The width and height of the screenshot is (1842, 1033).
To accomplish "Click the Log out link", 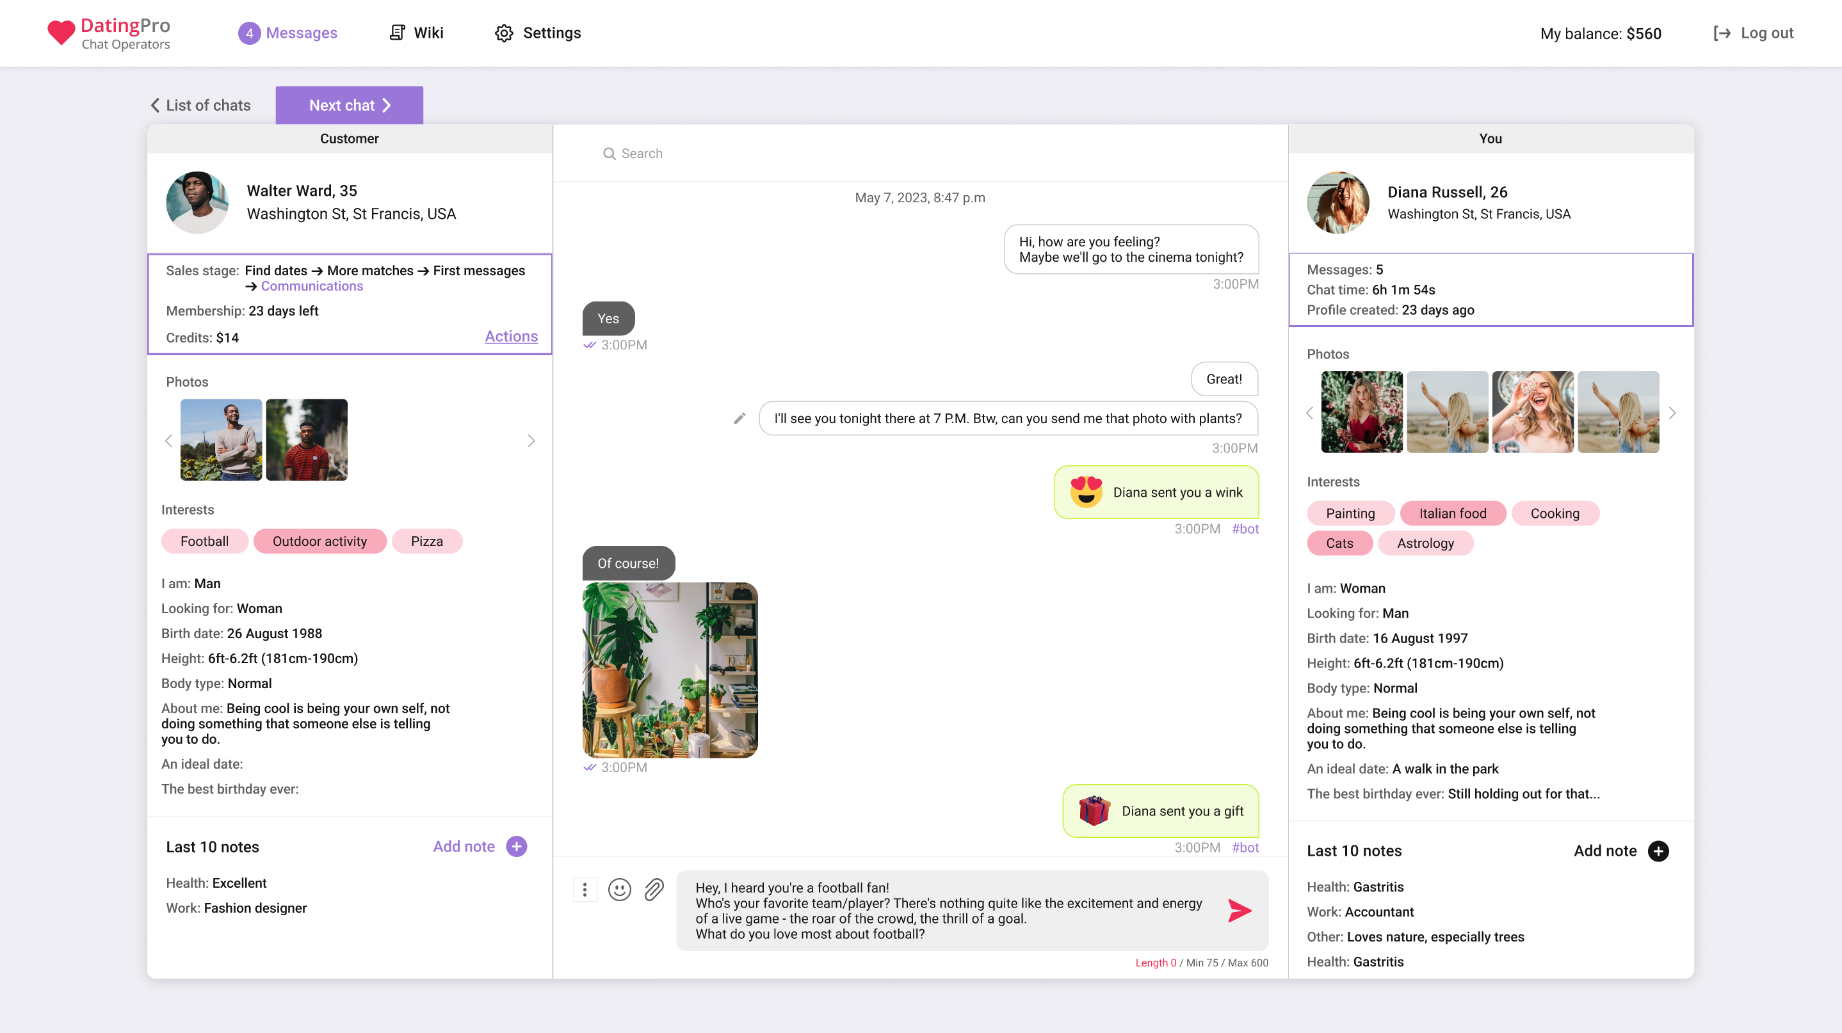I will (1754, 33).
